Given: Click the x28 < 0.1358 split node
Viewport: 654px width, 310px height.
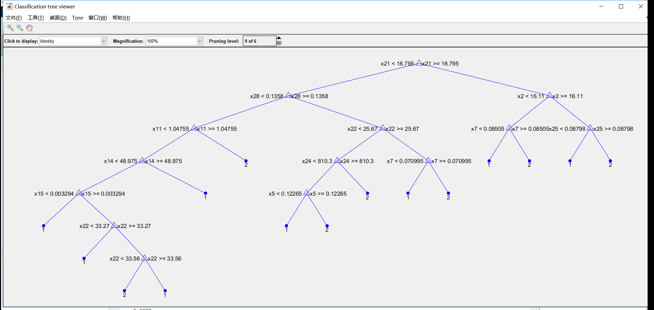Looking at the screenshot, I should click(288, 95).
